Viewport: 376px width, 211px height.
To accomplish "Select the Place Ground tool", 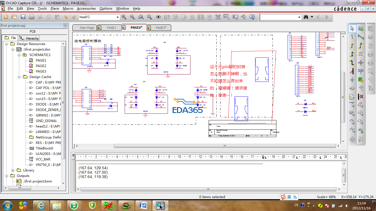I will (352, 80).
